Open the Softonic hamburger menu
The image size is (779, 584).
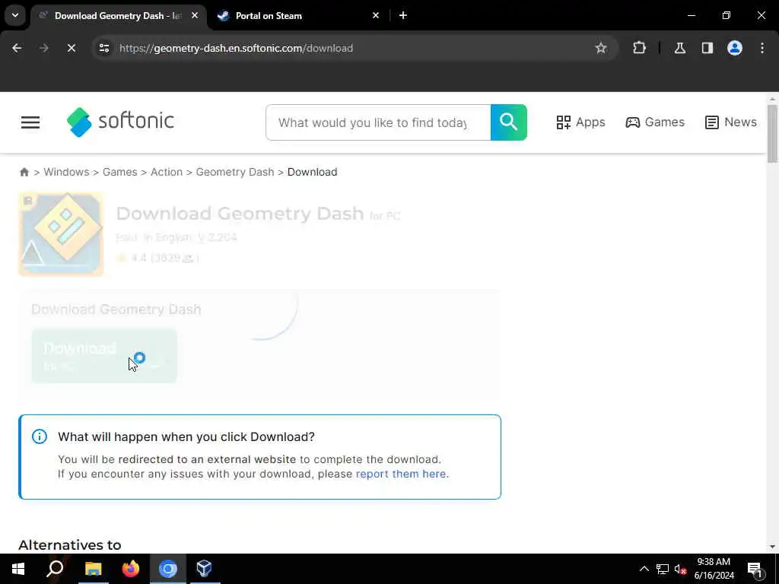[x=30, y=122]
